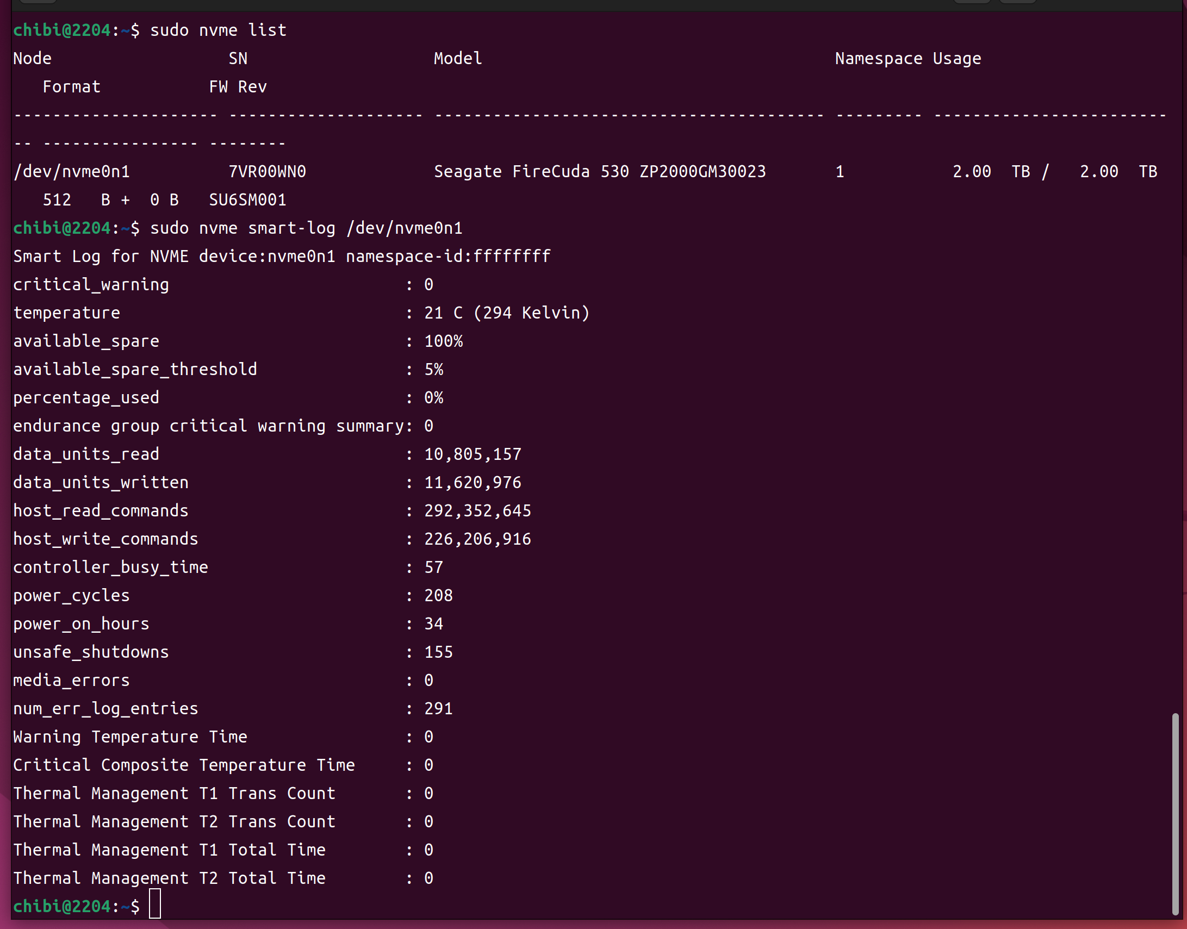Click the partially visible new tab button in header
Image resolution: width=1187 pixels, height=929 pixels.
coord(38,2)
